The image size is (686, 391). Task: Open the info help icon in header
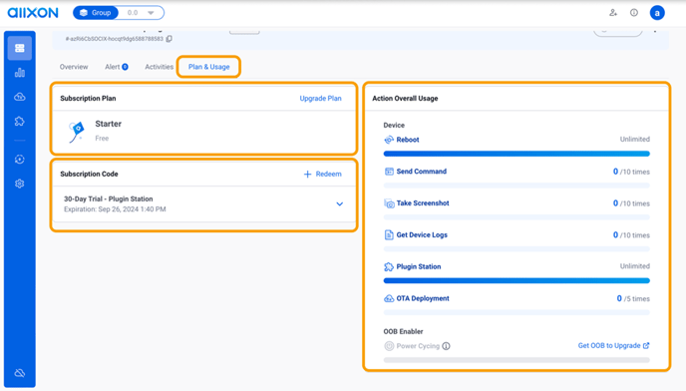point(634,13)
